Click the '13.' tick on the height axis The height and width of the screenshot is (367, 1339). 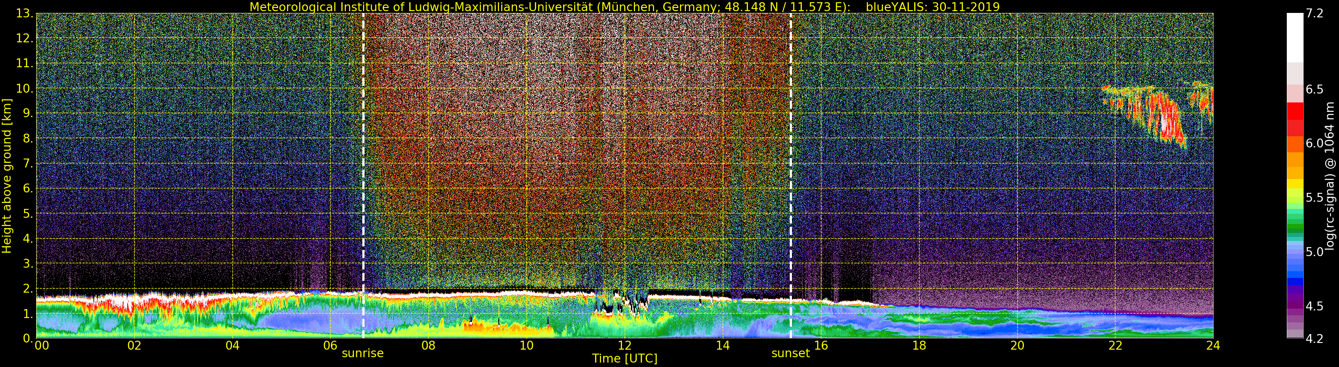tap(25, 13)
